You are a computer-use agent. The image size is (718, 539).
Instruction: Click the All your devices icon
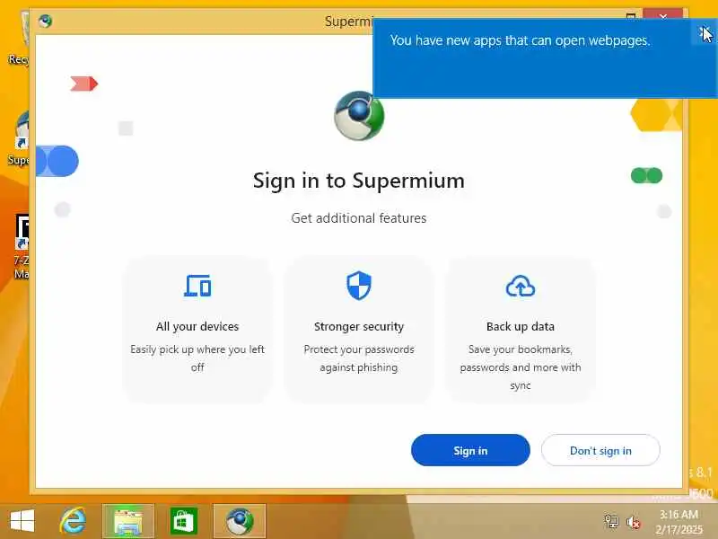click(x=197, y=286)
